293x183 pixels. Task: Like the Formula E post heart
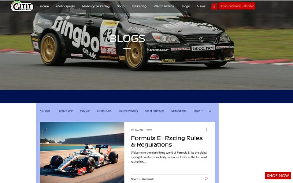tap(206, 179)
